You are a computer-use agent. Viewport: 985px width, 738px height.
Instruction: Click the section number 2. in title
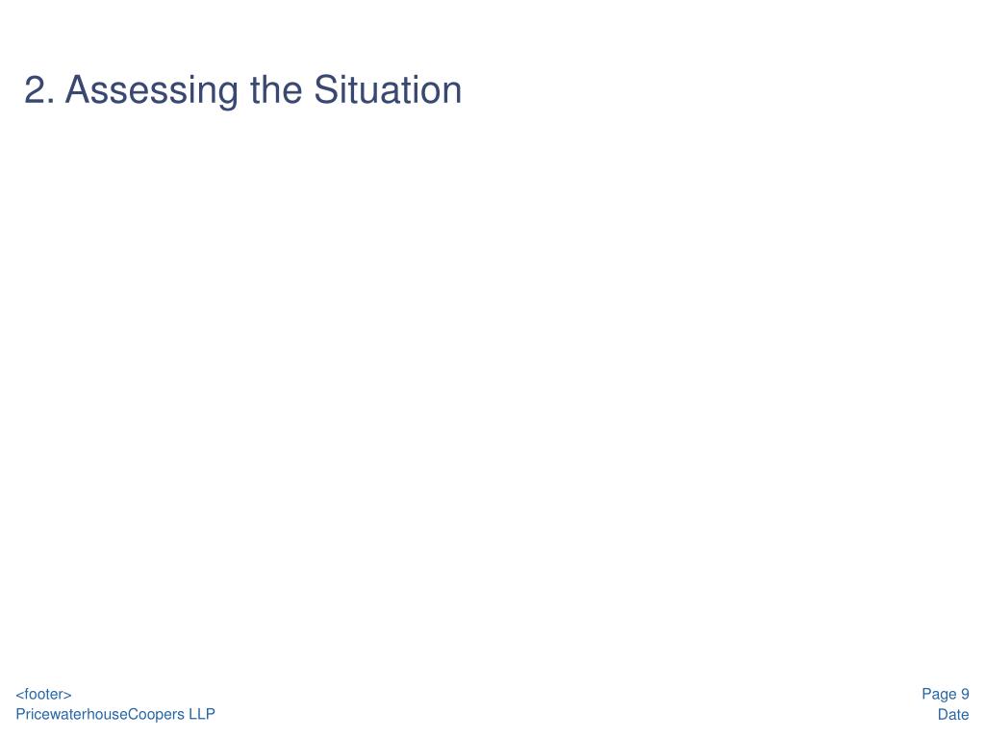(x=39, y=90)
